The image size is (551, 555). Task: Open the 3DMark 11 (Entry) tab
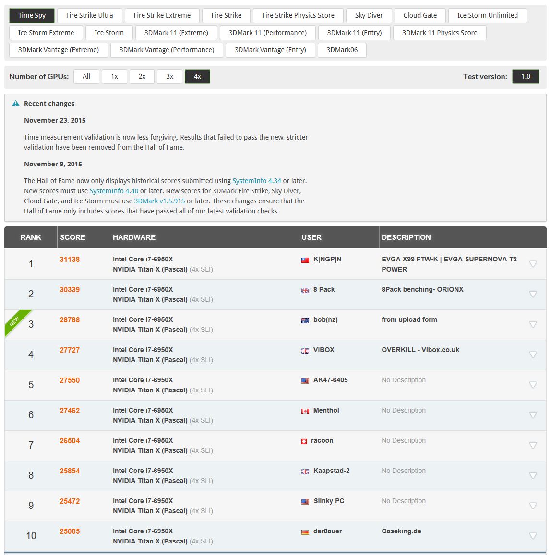[355, 33]
